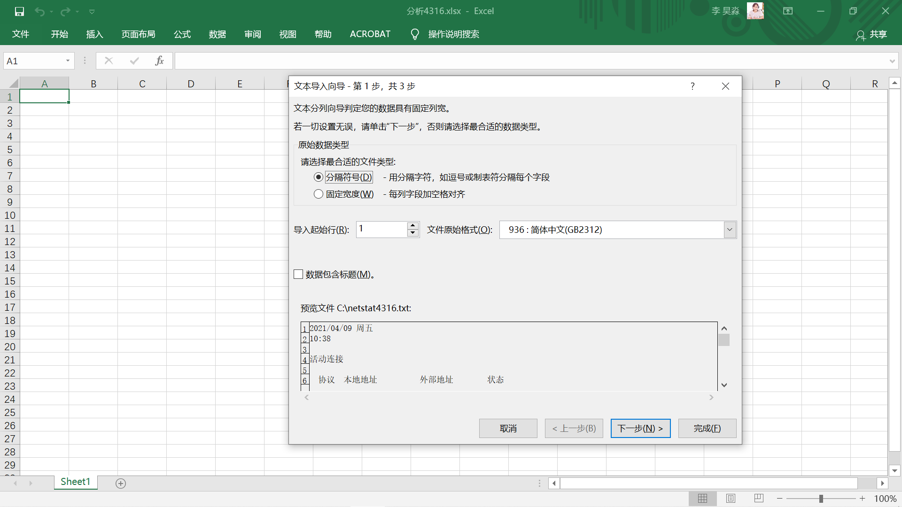Open the 文件原始格式 encoding dropdown
Screen dimensions: 902x507
click(730, 230)
